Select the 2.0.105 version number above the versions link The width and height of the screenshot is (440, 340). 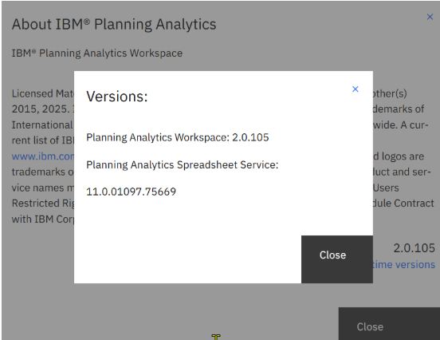coord(414,248)
